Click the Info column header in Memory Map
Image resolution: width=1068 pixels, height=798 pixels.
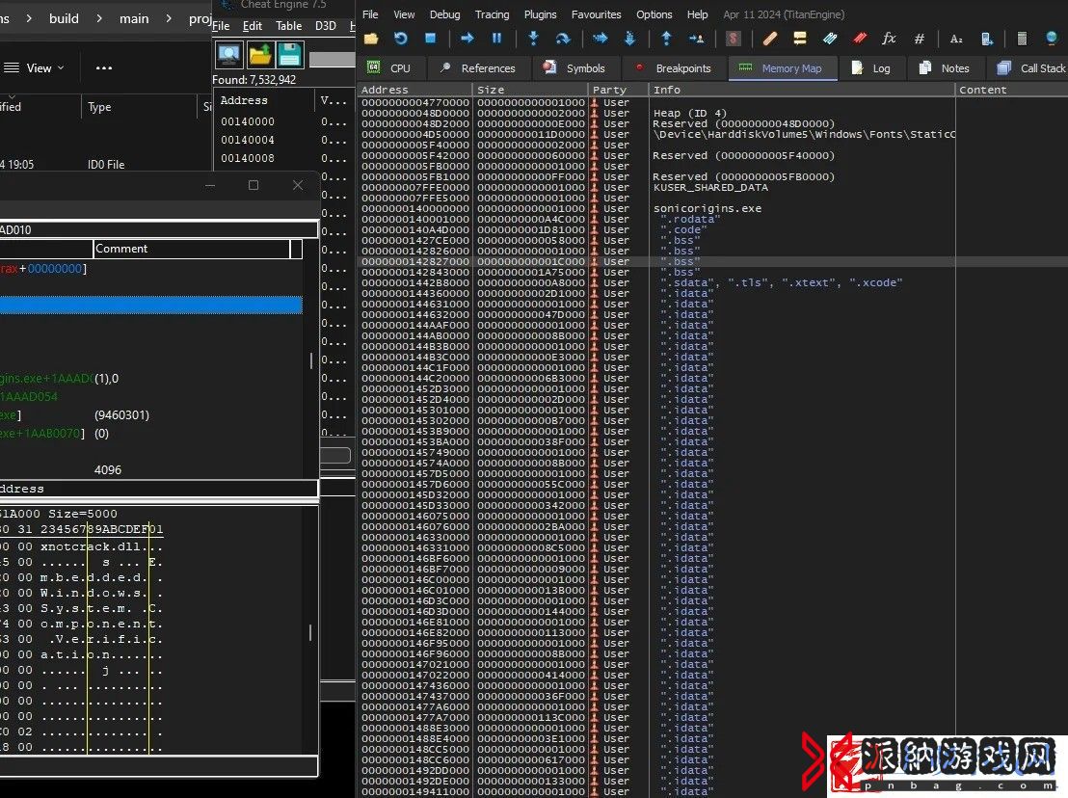point(802,90)
